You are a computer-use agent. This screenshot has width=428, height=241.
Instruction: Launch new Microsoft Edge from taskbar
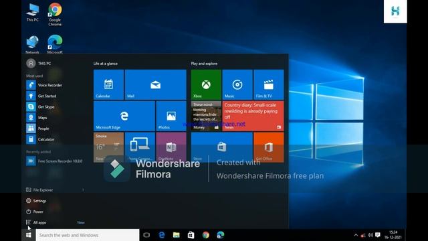(221, 235)
